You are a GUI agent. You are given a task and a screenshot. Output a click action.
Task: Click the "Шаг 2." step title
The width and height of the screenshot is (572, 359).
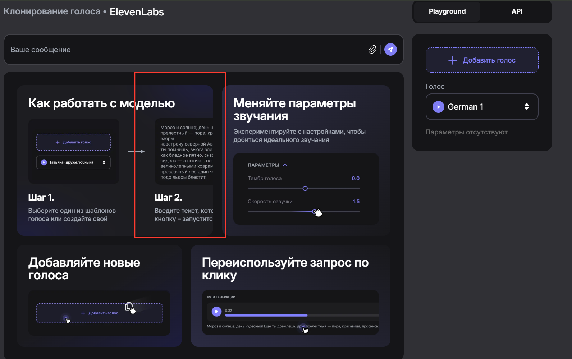(x=168, y=197)
